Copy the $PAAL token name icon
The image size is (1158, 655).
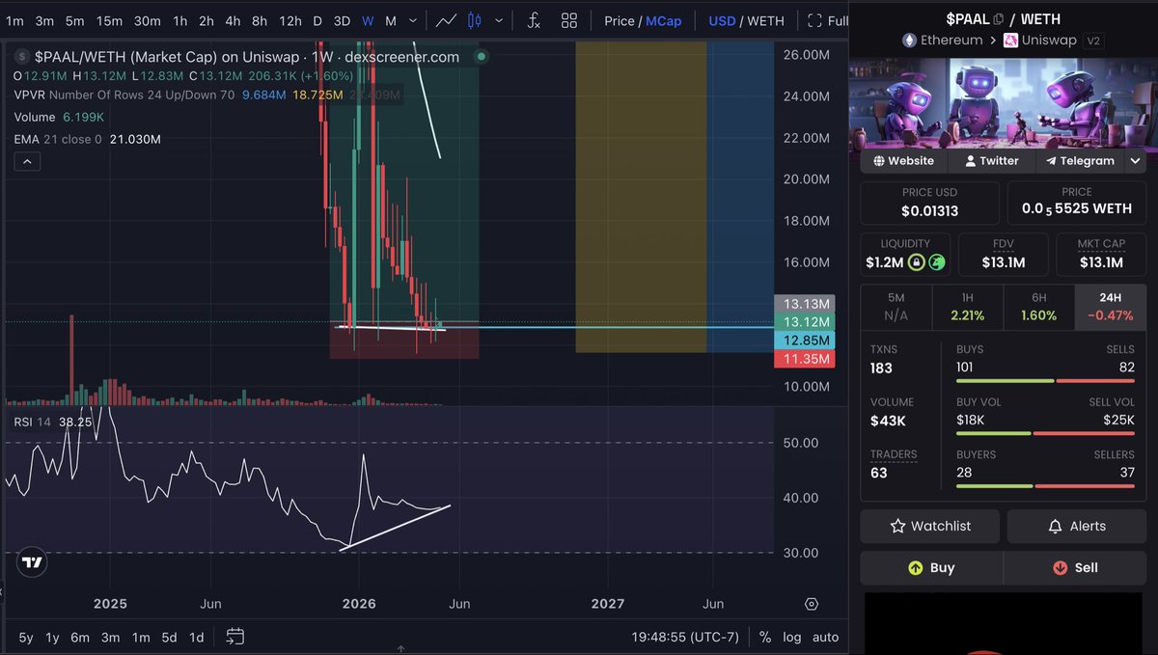click(998, 18)
